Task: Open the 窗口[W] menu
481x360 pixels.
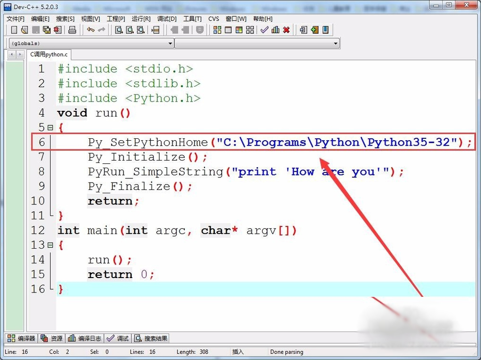Action: pos(236,19)
